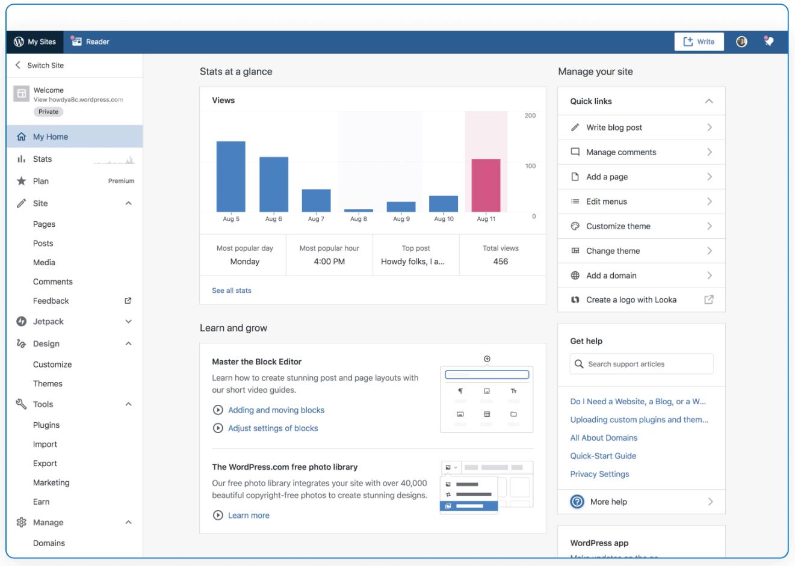Click chevron on More help row
Screen dimensions: 795x566
coord(710,502)
